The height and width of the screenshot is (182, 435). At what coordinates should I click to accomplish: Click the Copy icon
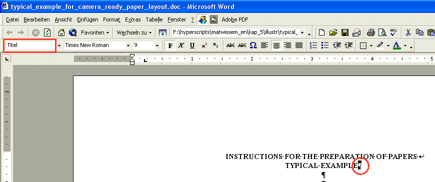click(419, 32)
